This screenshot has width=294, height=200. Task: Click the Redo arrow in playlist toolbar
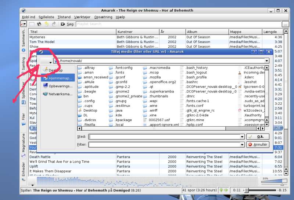pos(54,24)
